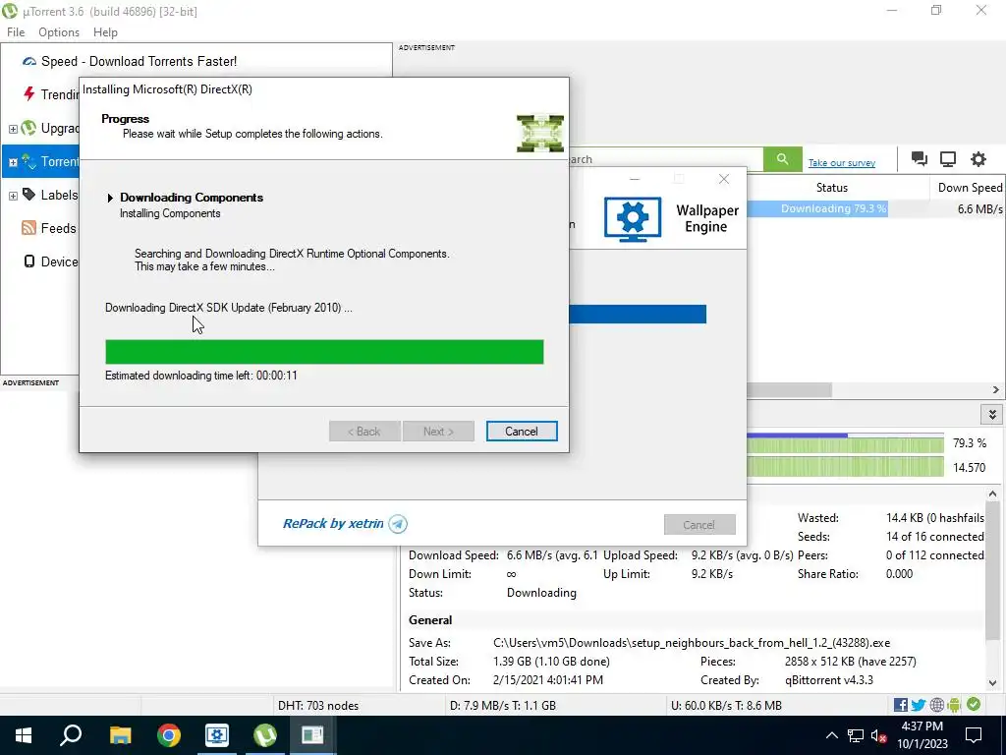Viewport: 1006px width, 755px height.
Task: Collapse the detail pane with double chevron
Action: (x=992, y=415)
